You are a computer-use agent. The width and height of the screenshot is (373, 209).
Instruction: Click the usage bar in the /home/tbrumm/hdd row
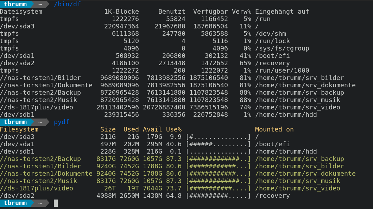tap(219, 151)
